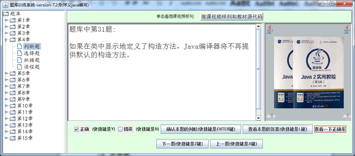This screenshot has width=355, height=156.
Task: Click the 读程题 document icon
Action: (x=20, y=67)
